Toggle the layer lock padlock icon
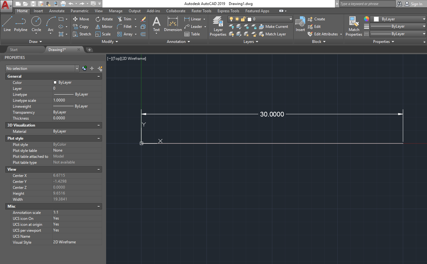Screen dimensions: 427x264 tap(243, 19)
